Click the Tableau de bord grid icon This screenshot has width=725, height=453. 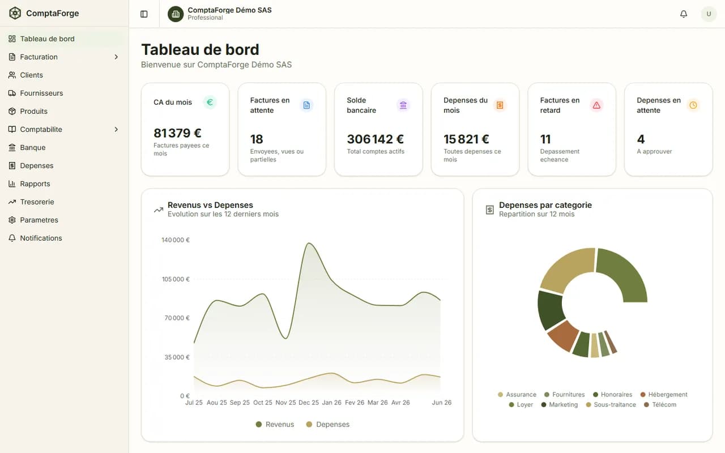pos(12,39)
